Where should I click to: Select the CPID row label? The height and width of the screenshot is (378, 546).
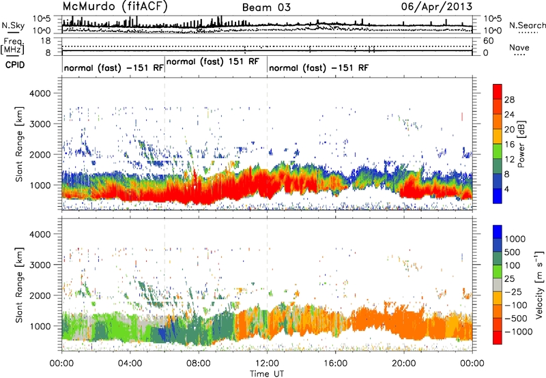(x=15, y=65)
